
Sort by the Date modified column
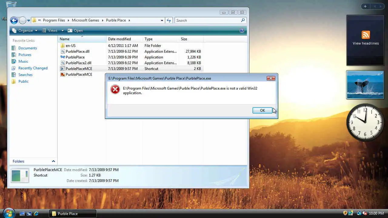tap(125, 39)
